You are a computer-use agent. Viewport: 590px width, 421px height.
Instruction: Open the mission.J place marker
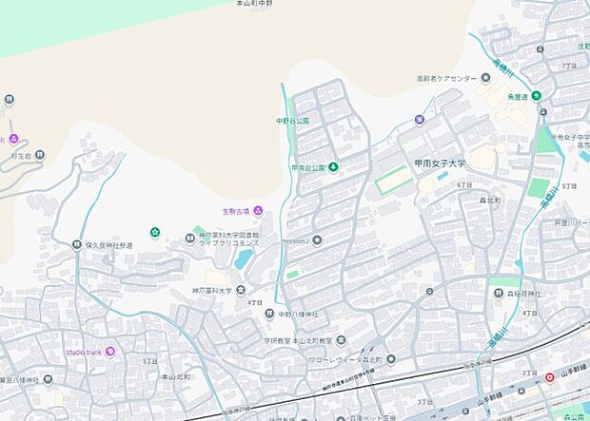pos(317,240)
